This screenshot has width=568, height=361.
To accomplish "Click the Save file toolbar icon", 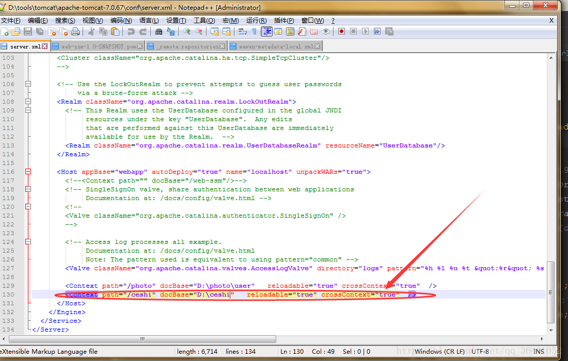I will 28,32.
